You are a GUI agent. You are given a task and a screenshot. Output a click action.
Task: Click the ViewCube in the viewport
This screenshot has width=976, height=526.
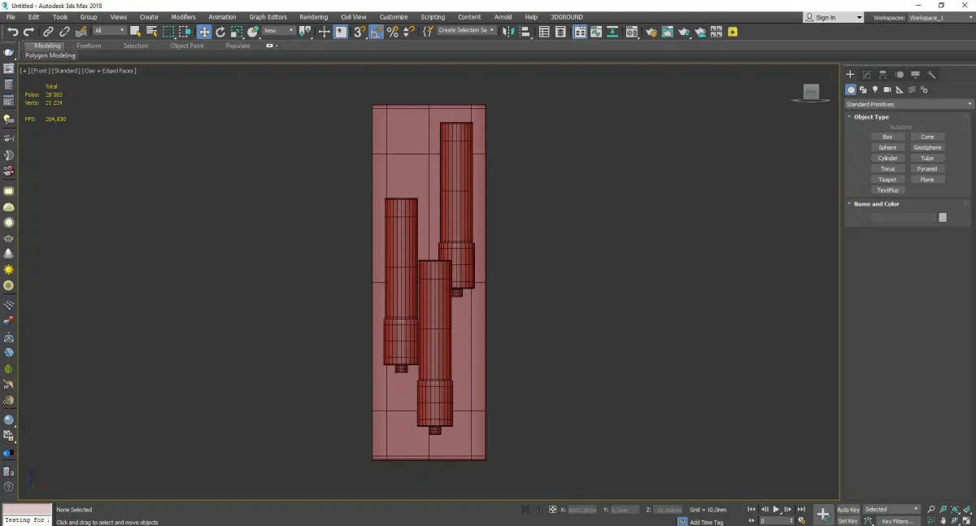[811, 93]
